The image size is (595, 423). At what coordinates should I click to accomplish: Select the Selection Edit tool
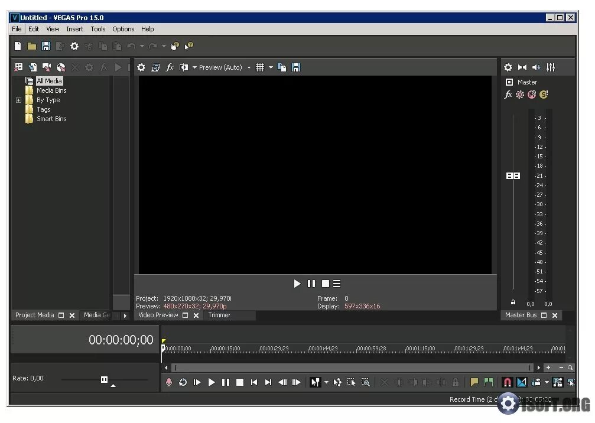pos(352,382)
